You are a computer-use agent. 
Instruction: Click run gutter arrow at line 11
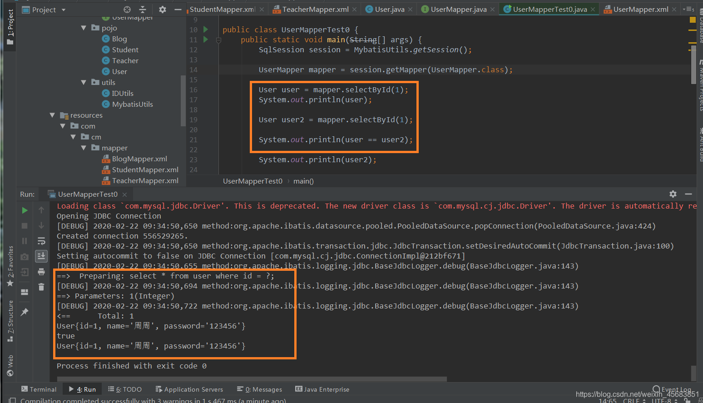(206, 40)
